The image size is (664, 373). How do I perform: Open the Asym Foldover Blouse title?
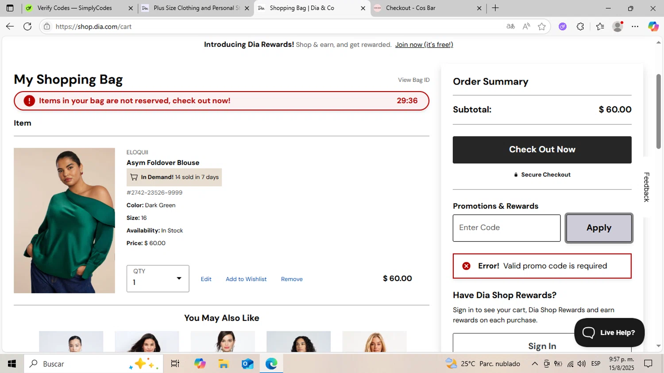tap(163, 163)
